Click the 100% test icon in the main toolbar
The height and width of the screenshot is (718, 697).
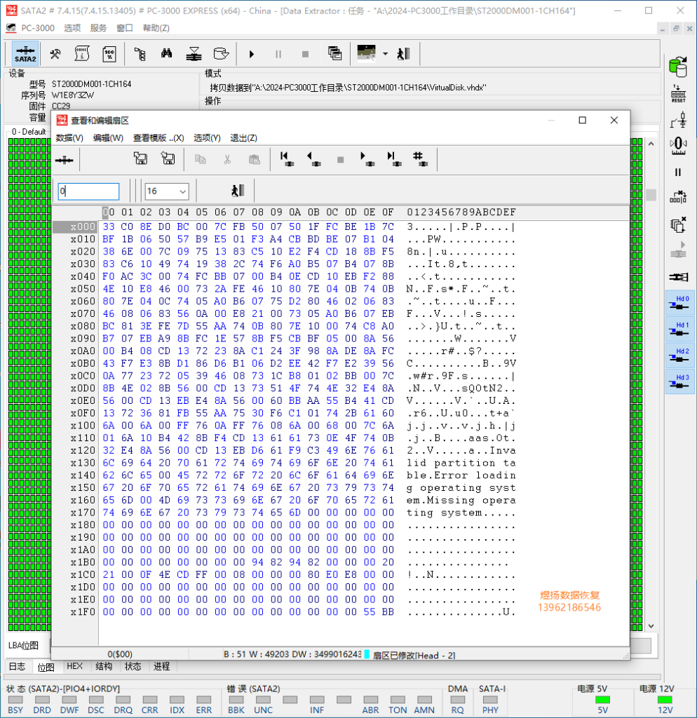pyautogui.click(x=109, y=54)
